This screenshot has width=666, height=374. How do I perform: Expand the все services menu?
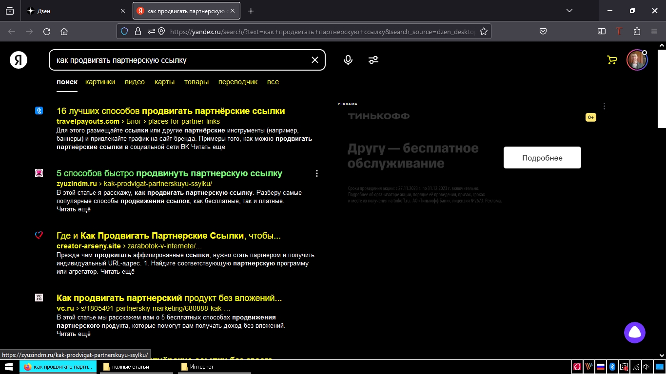[x=273, y=82]
